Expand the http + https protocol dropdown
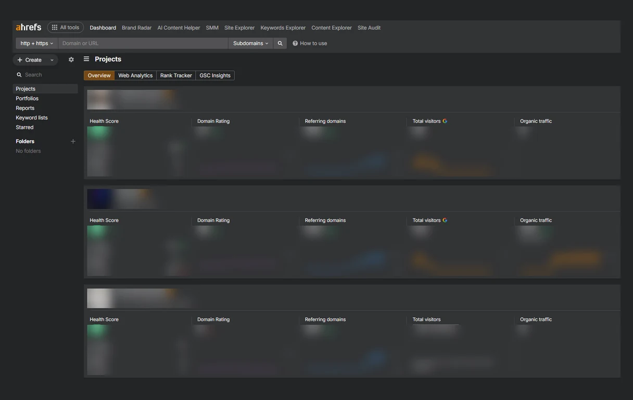This screenshot has height=400, width=633. click(x=37, y=43)
